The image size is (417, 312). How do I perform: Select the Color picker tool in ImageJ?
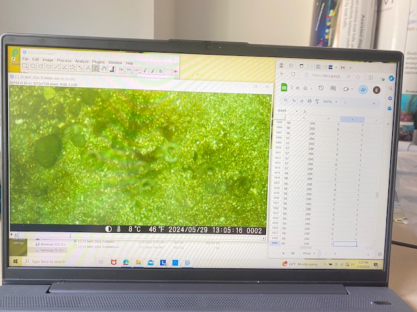112,69
